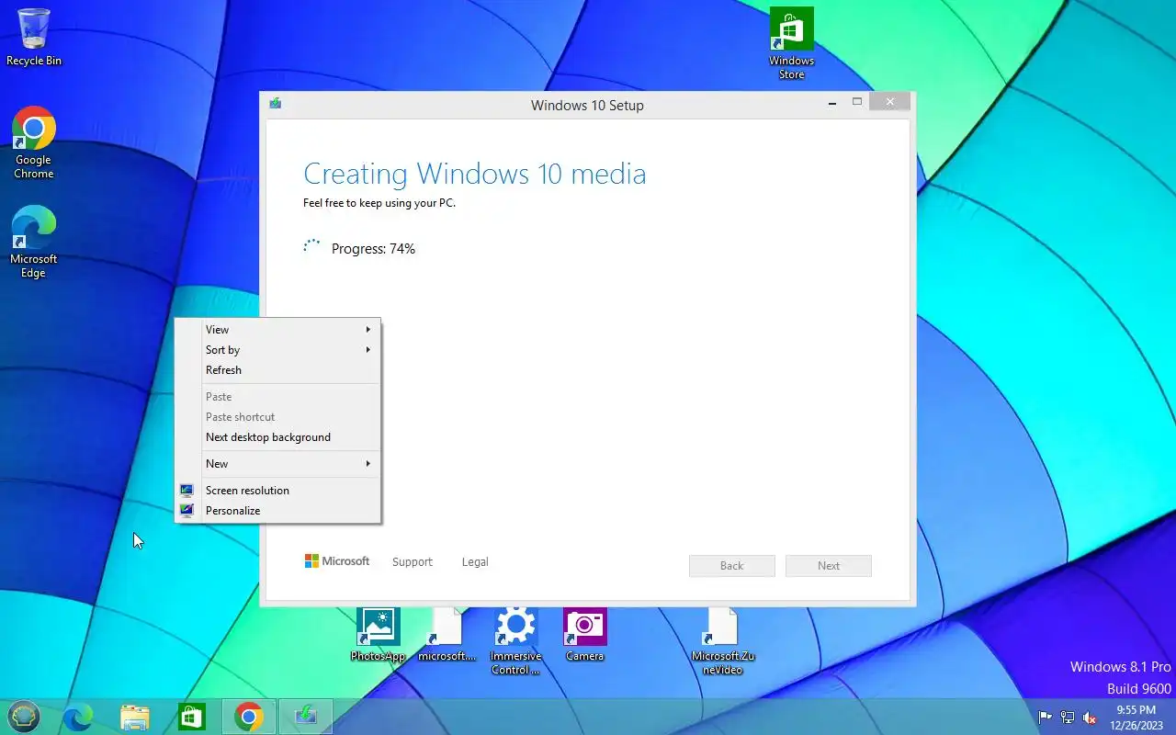Close the Windows 10 Setup window

click(889, 103)
